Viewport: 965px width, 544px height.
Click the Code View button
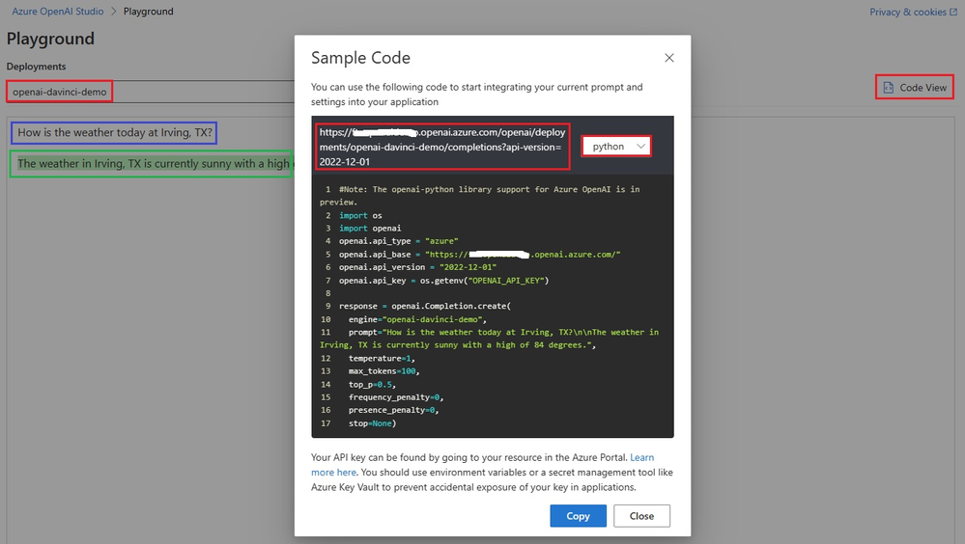tap(915, 87)
